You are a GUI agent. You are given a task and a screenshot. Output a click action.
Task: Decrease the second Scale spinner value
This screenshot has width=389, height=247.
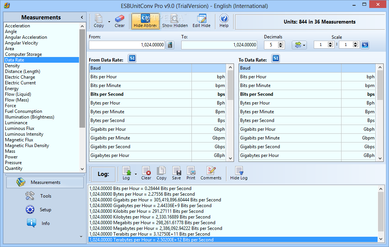tap(356, 46)
